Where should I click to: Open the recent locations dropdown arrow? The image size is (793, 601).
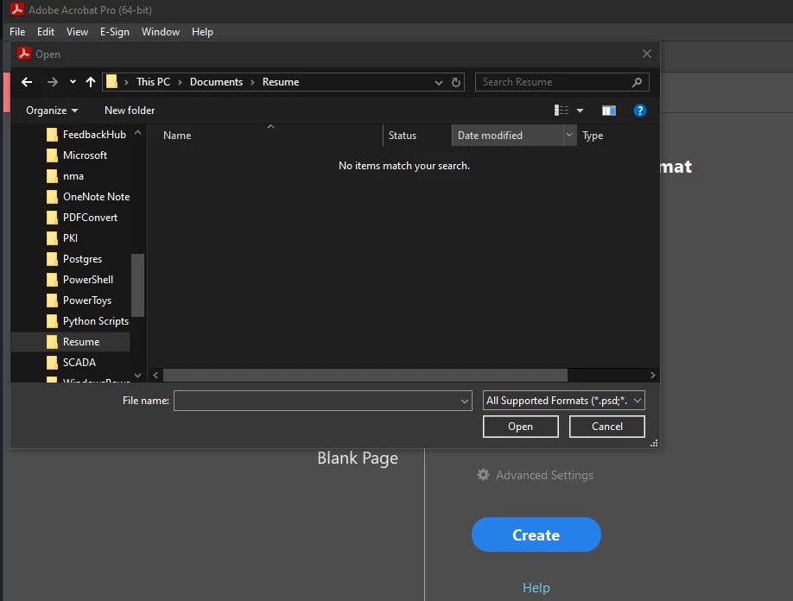(73, 82)
